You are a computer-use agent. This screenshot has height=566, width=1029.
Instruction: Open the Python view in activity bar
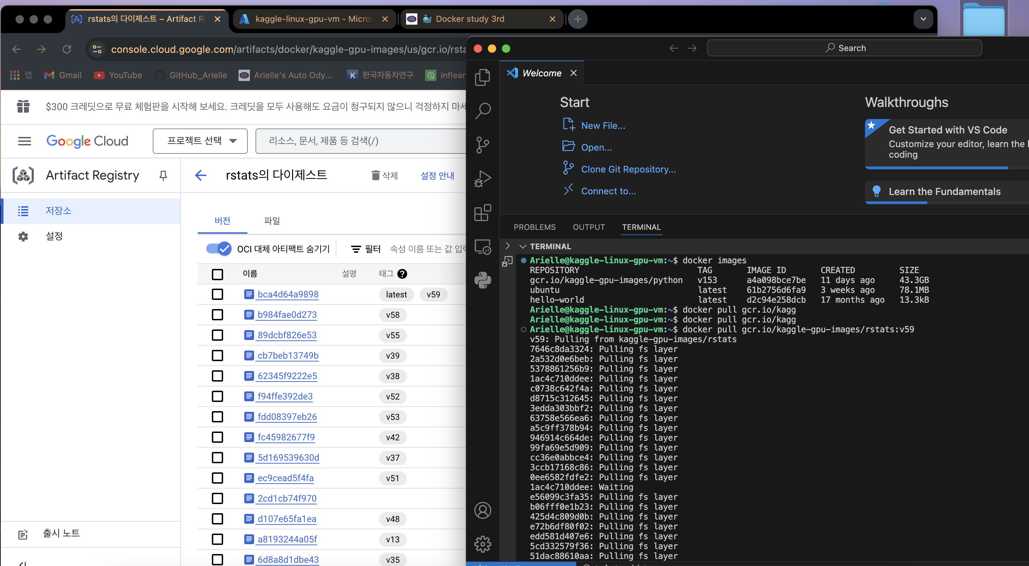click(482, 280)
